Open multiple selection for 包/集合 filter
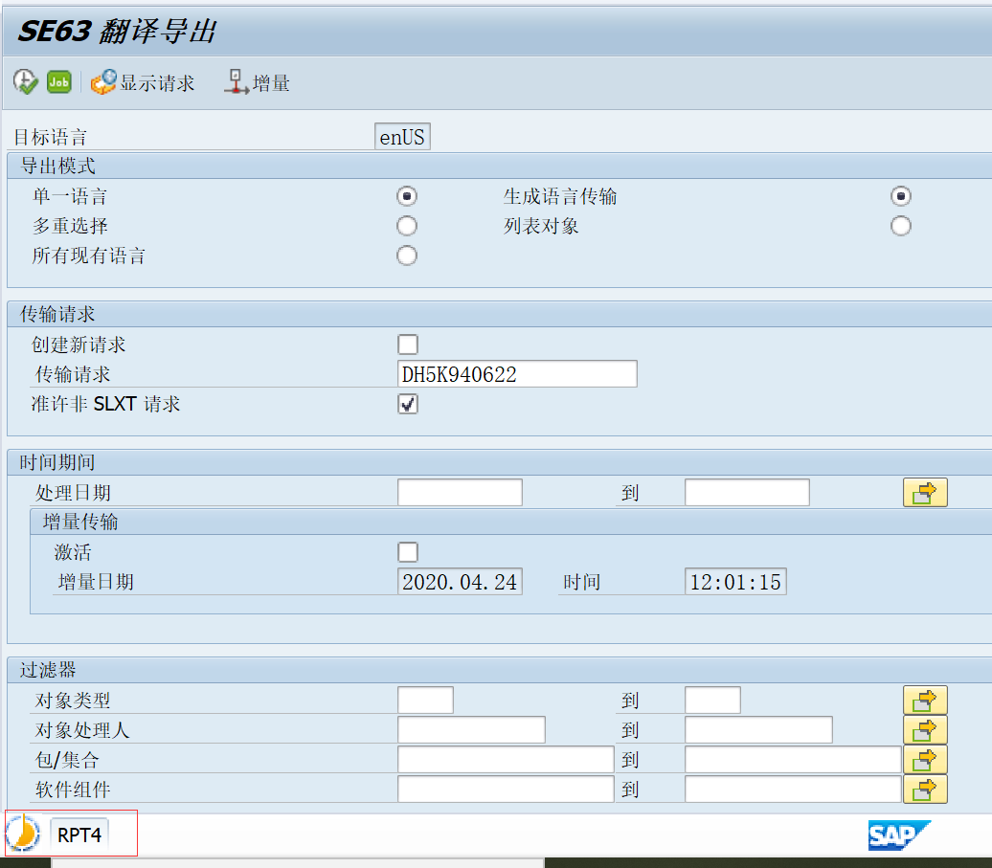 click(925, 759)
